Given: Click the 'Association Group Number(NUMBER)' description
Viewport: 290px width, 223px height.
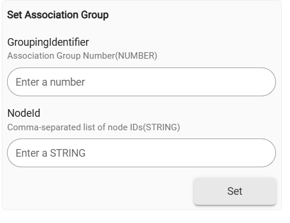Looking at the screenshot, I should [x=82, y=56].
